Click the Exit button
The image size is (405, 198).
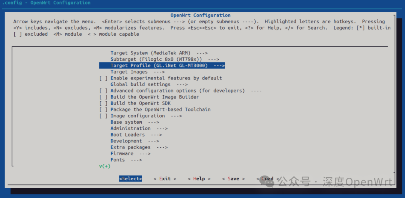165,179
